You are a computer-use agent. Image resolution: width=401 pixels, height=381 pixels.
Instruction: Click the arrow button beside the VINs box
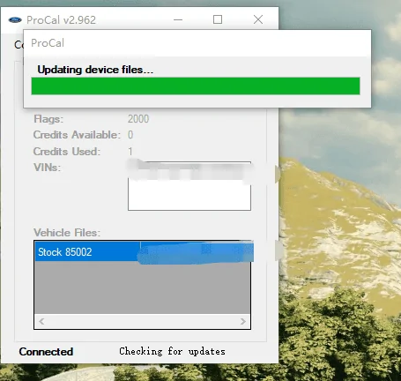(278, 174)
